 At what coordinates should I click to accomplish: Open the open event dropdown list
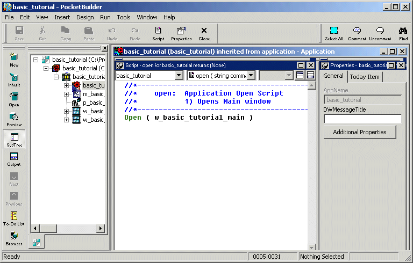(x=251, y=76)
